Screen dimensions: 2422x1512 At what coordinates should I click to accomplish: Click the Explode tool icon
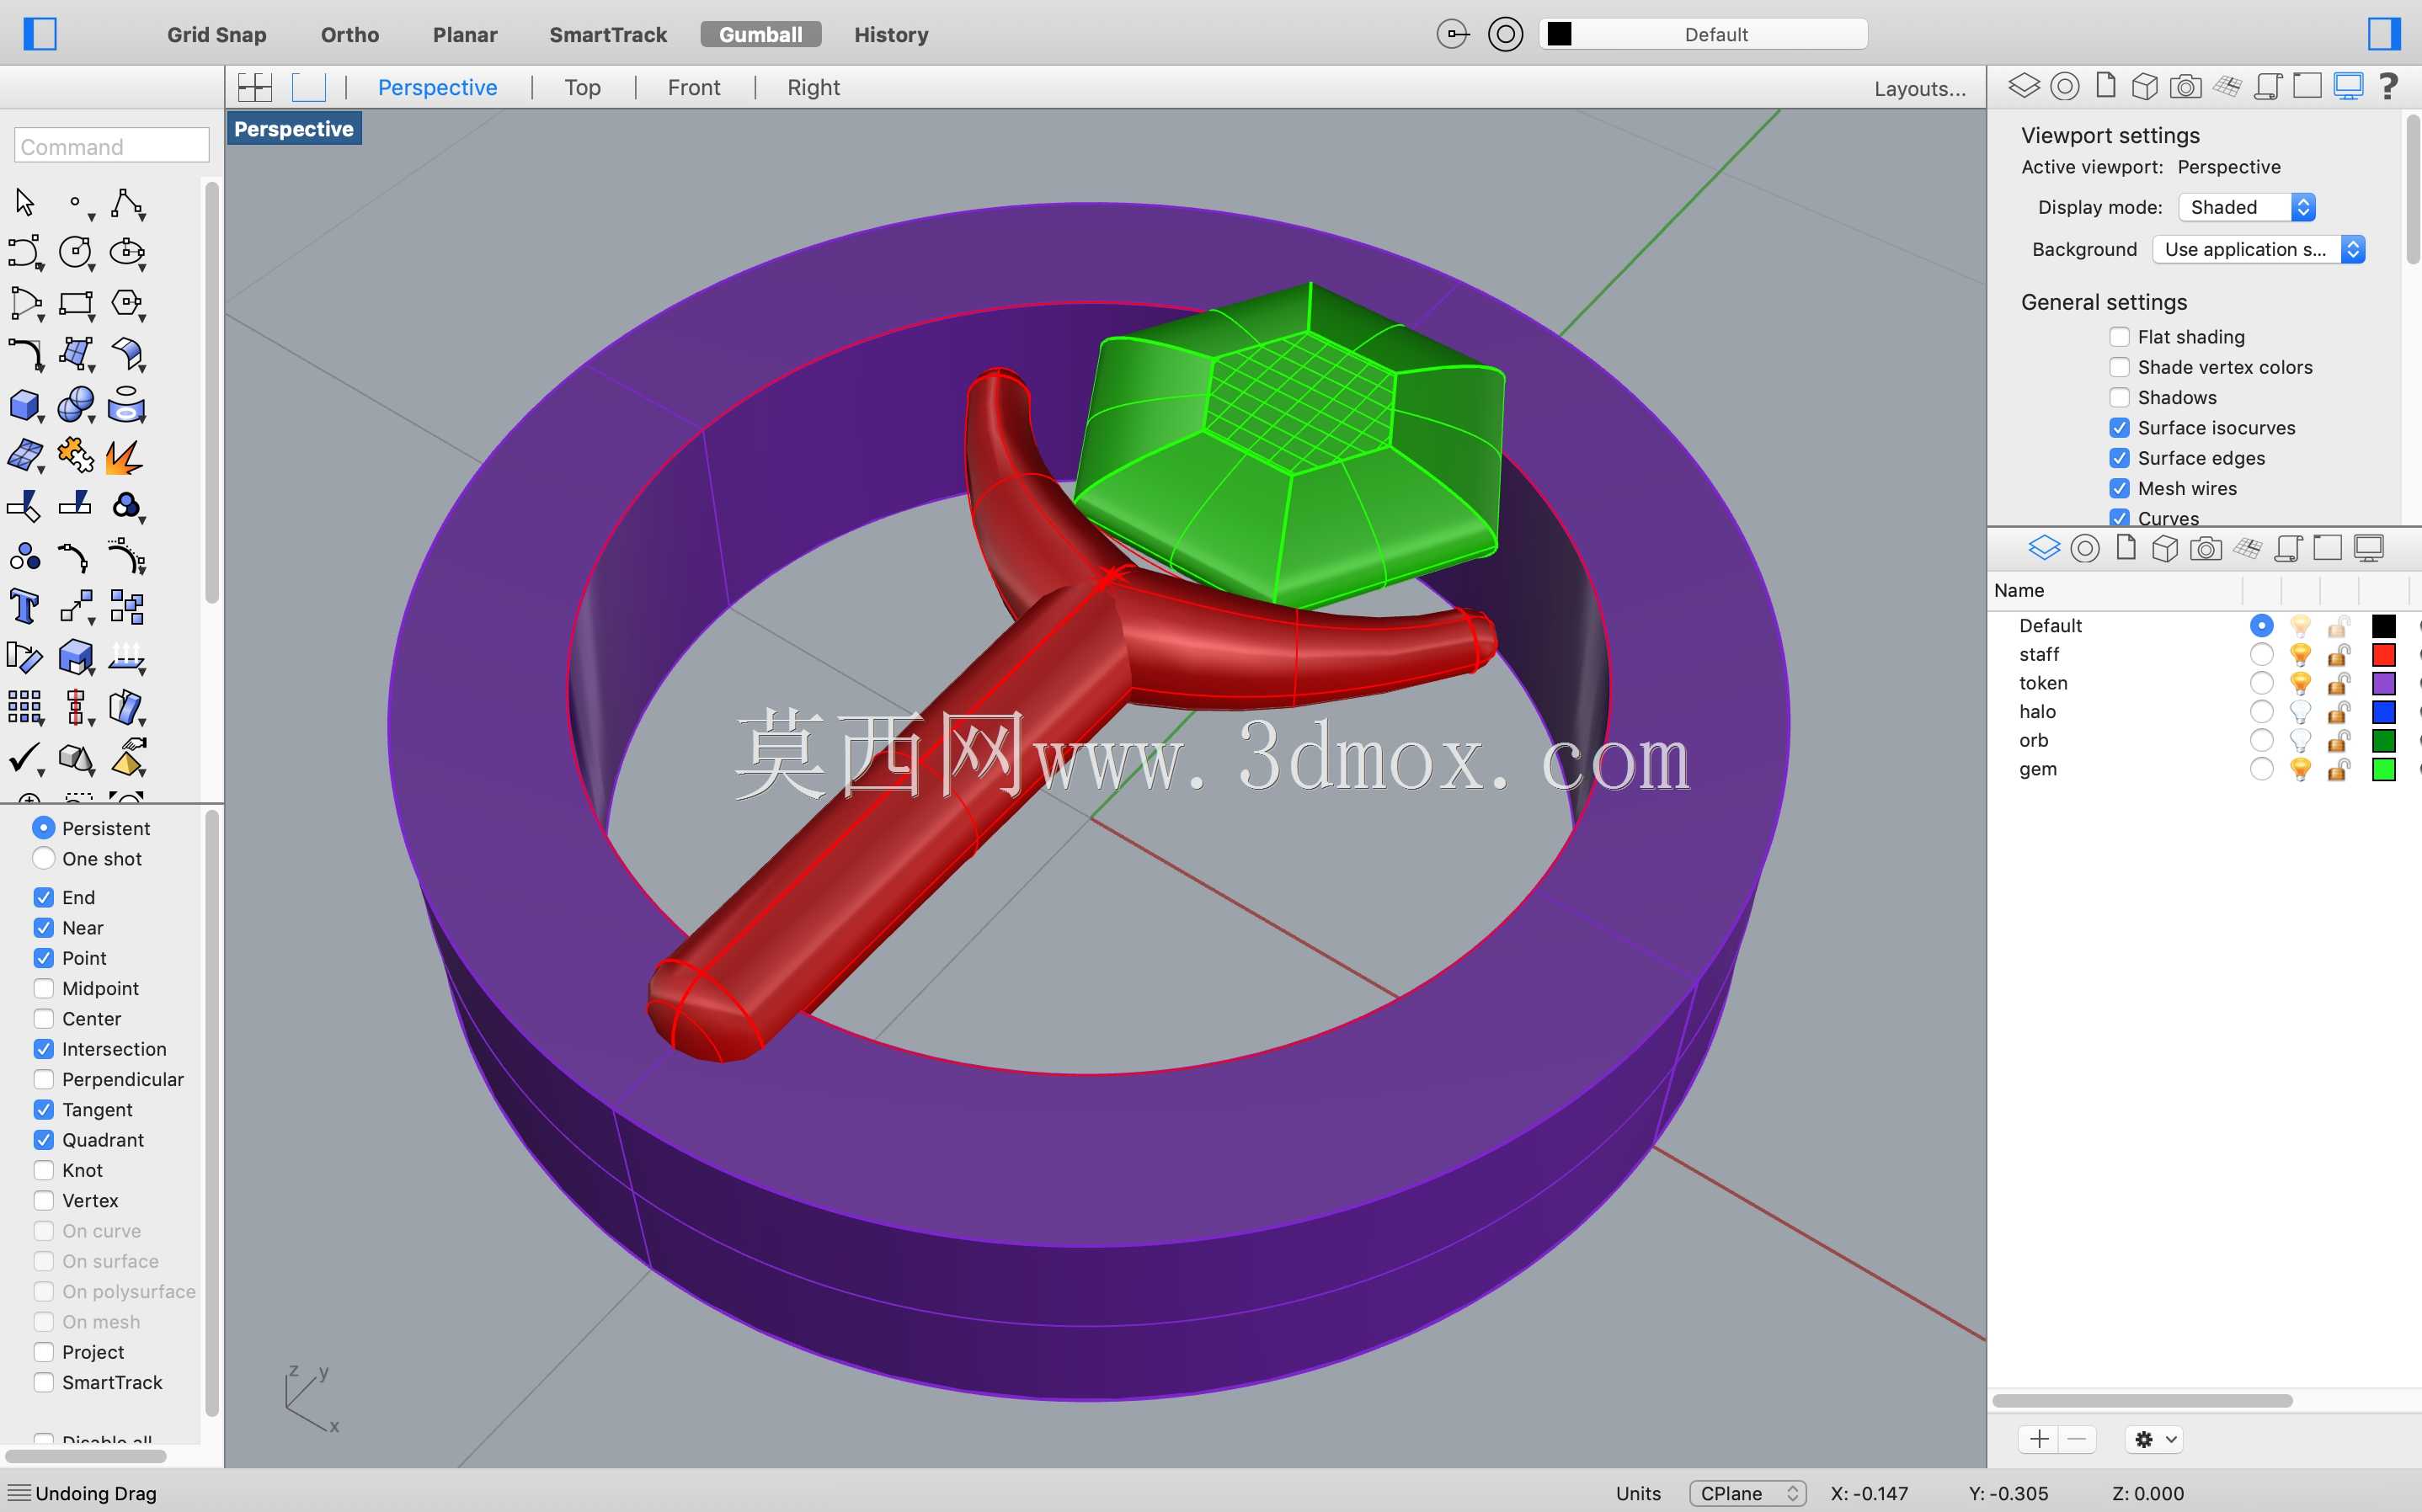click(x=124, y=456)
